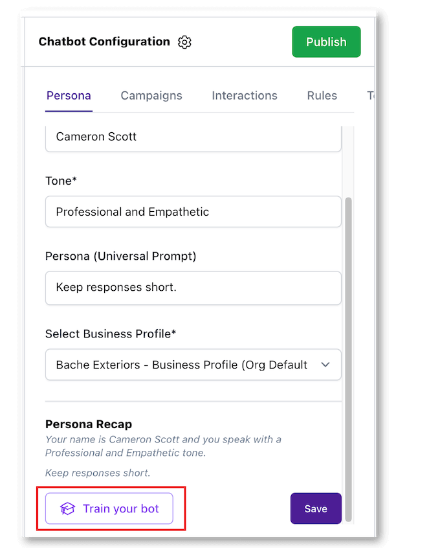Click the Professional and Empathetic tone field
Screen dimensions: 440x548
[x=193, y=212]
